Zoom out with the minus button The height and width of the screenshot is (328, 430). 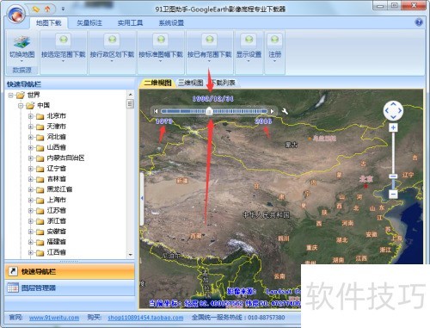tap(393, 194)
